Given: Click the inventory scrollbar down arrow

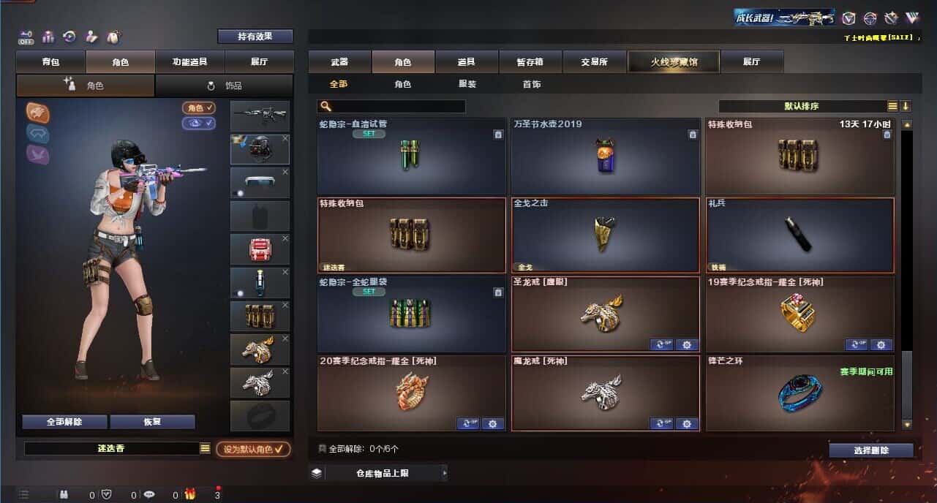Looking at the screenshot, I should point(907,423).
